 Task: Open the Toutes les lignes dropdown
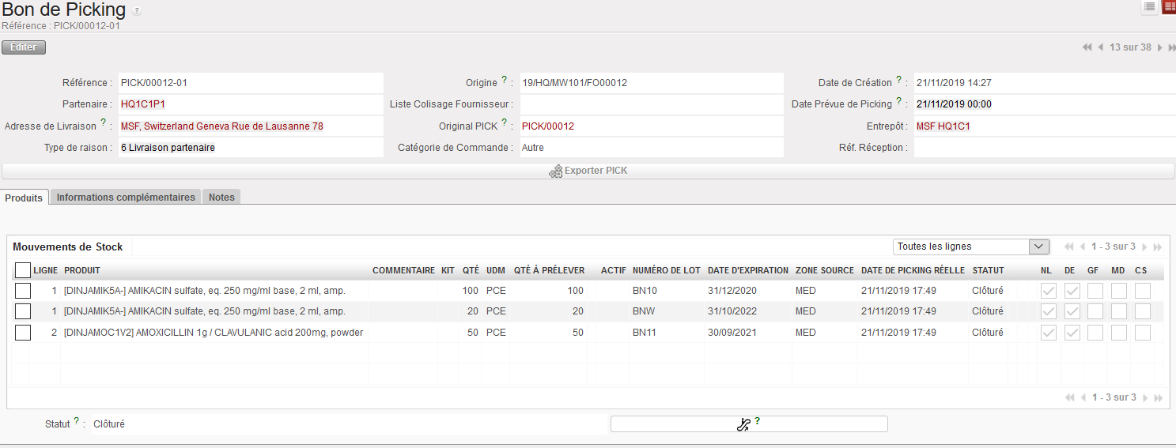coord(971,247)
